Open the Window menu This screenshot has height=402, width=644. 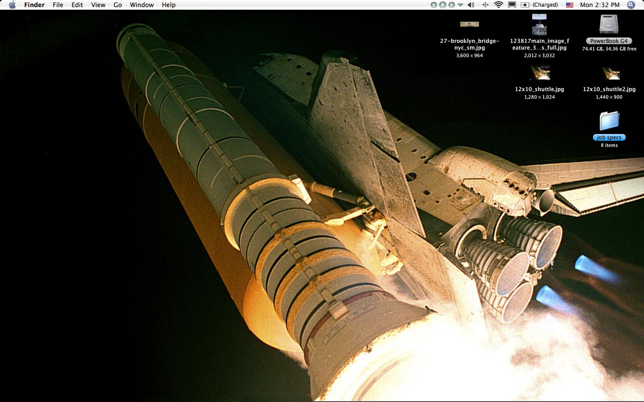coord(142,5)
